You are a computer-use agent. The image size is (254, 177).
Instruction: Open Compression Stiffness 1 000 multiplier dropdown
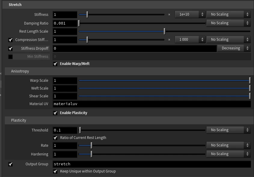click(x=190, y=40)
